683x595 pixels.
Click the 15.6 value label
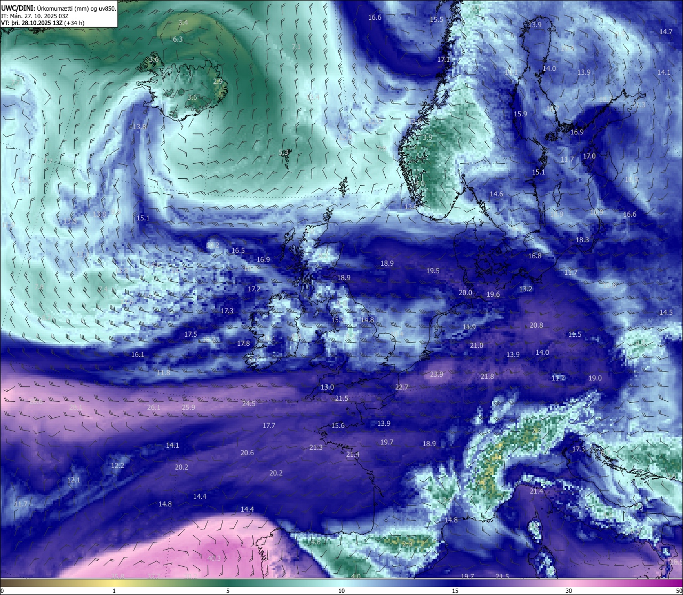[338, 425]
